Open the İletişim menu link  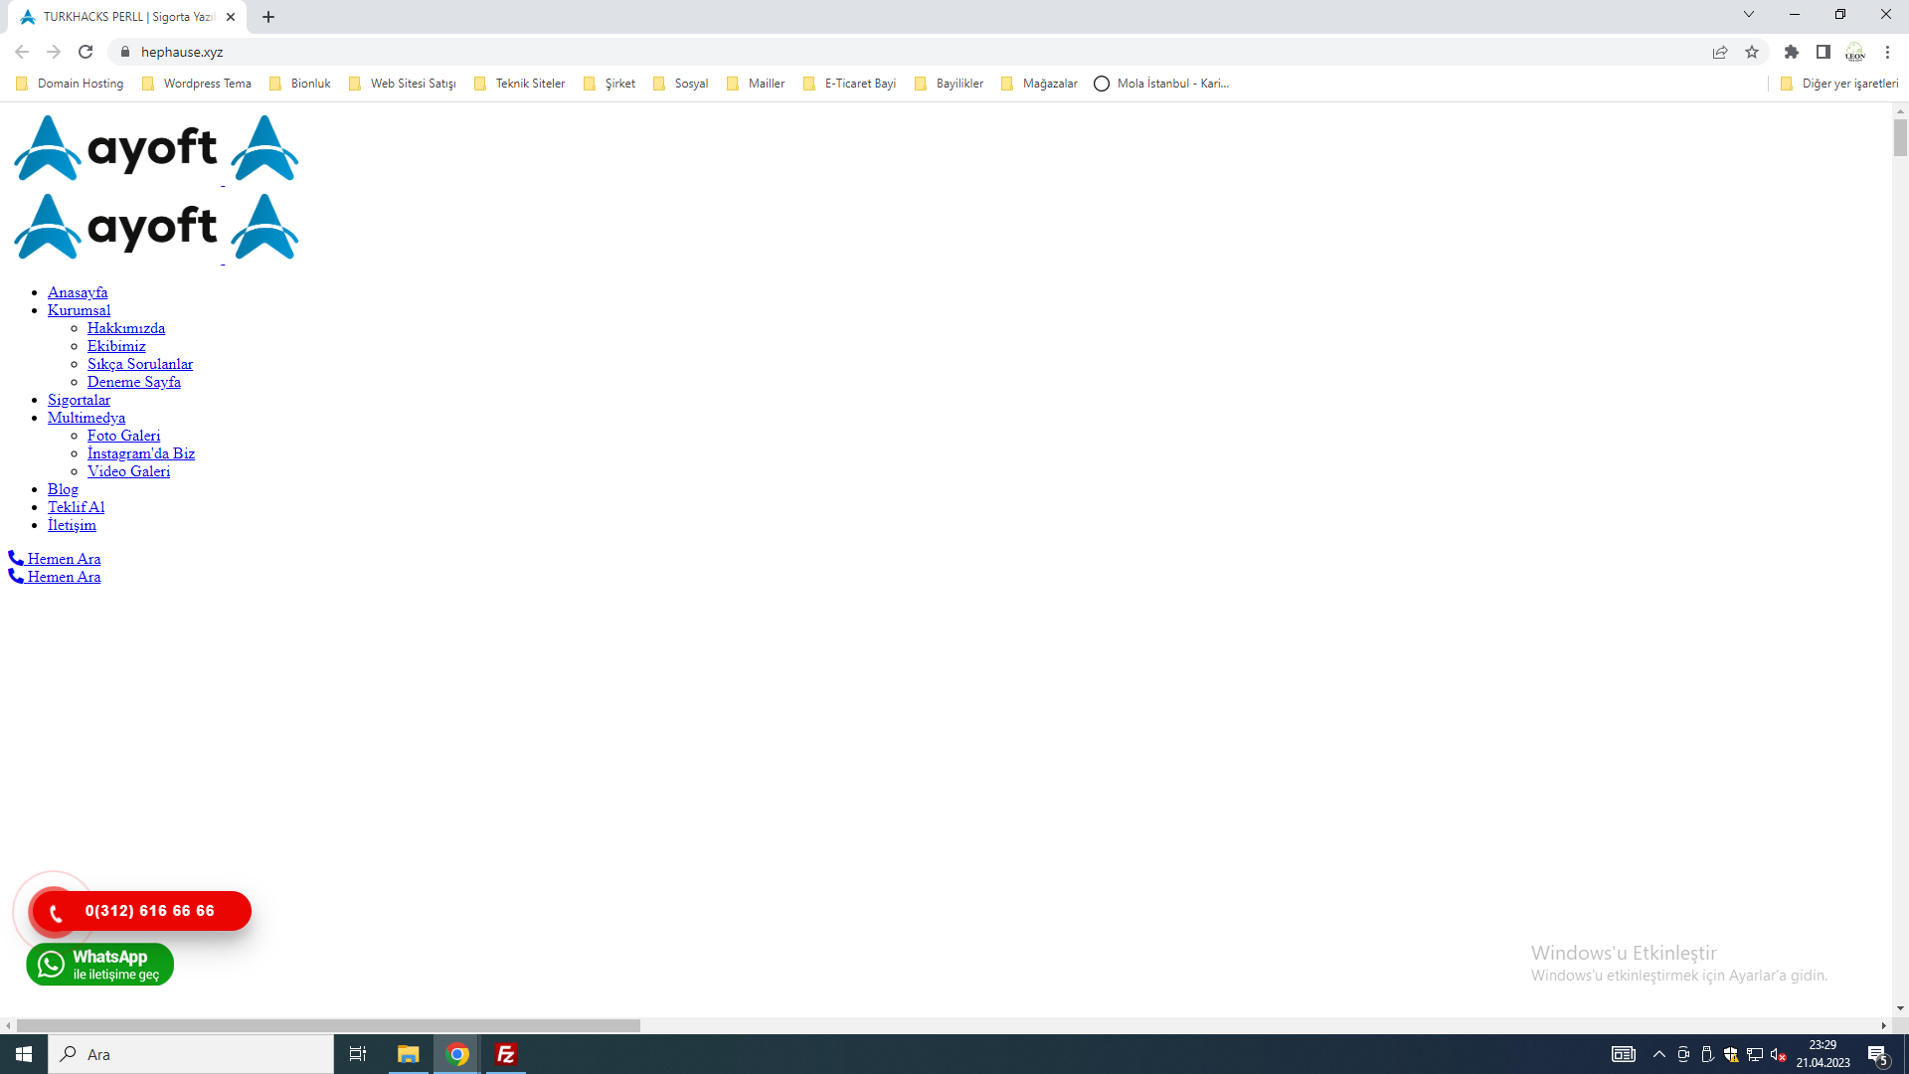pos(72,525)
